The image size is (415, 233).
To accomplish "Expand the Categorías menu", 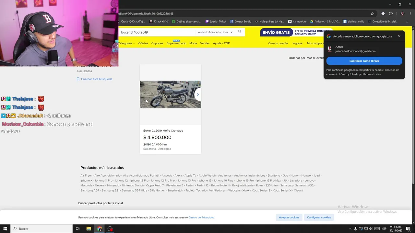I will click(x=126, y=43).
